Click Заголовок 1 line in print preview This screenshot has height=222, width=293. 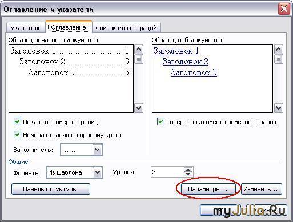point(70,51)
